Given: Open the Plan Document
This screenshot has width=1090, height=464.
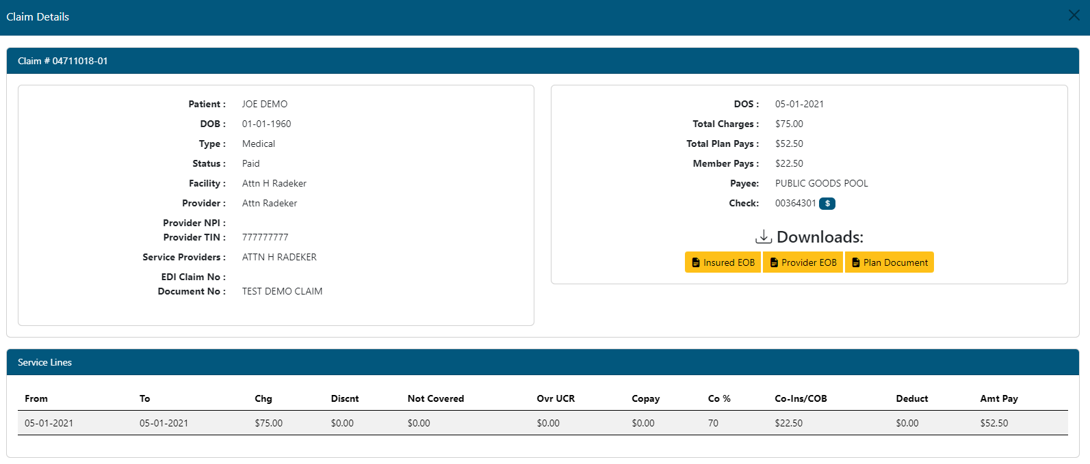Looking at the screenshot, I should (x=889, y=262).
